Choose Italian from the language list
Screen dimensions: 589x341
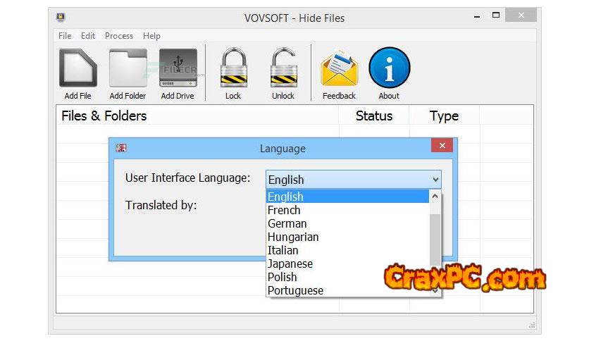tap(347, 250)
